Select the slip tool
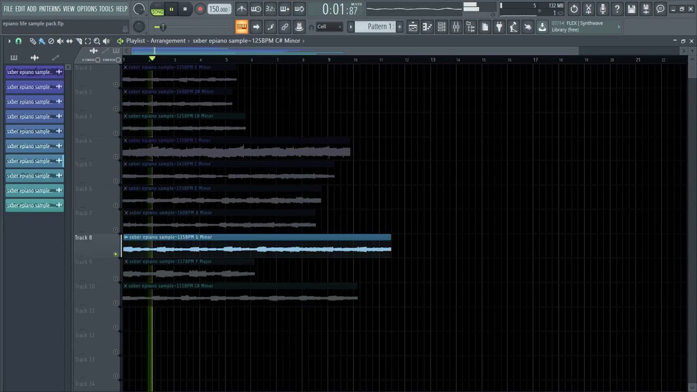 69,41
